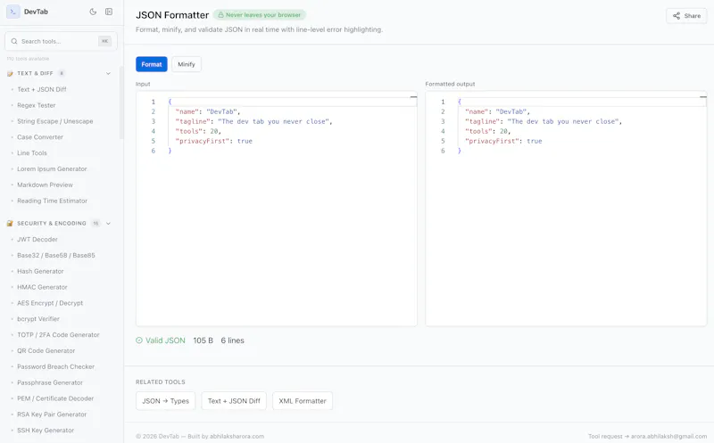This screenshot has height=443, width=714.
Task: Open the Case Converter tool
Action: 40,137
